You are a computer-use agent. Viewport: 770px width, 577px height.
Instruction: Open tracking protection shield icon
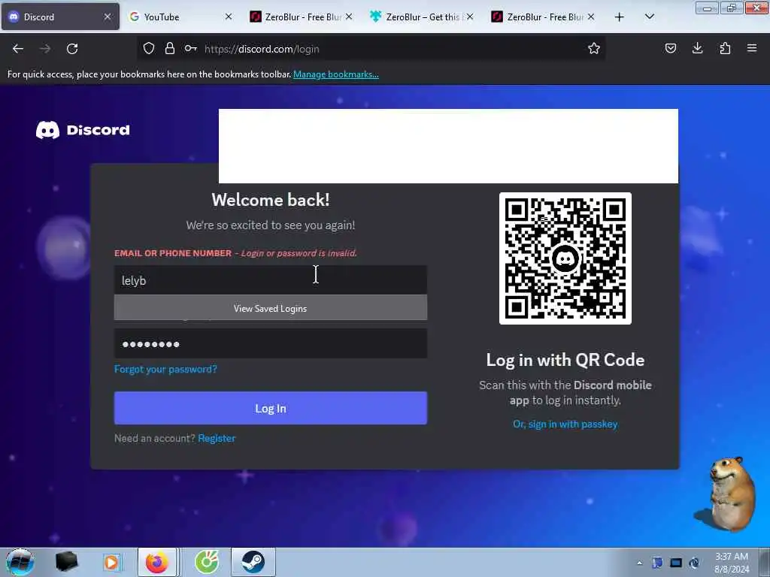click(149, 49)
